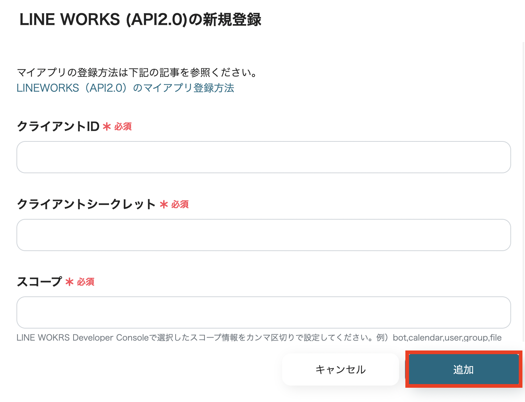Screen dimensions: 525x402
Task: Click the クライアントシークレット label
Action: click(x=86, y=204)
